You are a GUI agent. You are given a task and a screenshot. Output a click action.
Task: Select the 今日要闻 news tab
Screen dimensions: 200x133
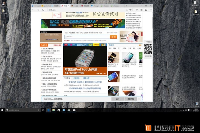point(67,78)
